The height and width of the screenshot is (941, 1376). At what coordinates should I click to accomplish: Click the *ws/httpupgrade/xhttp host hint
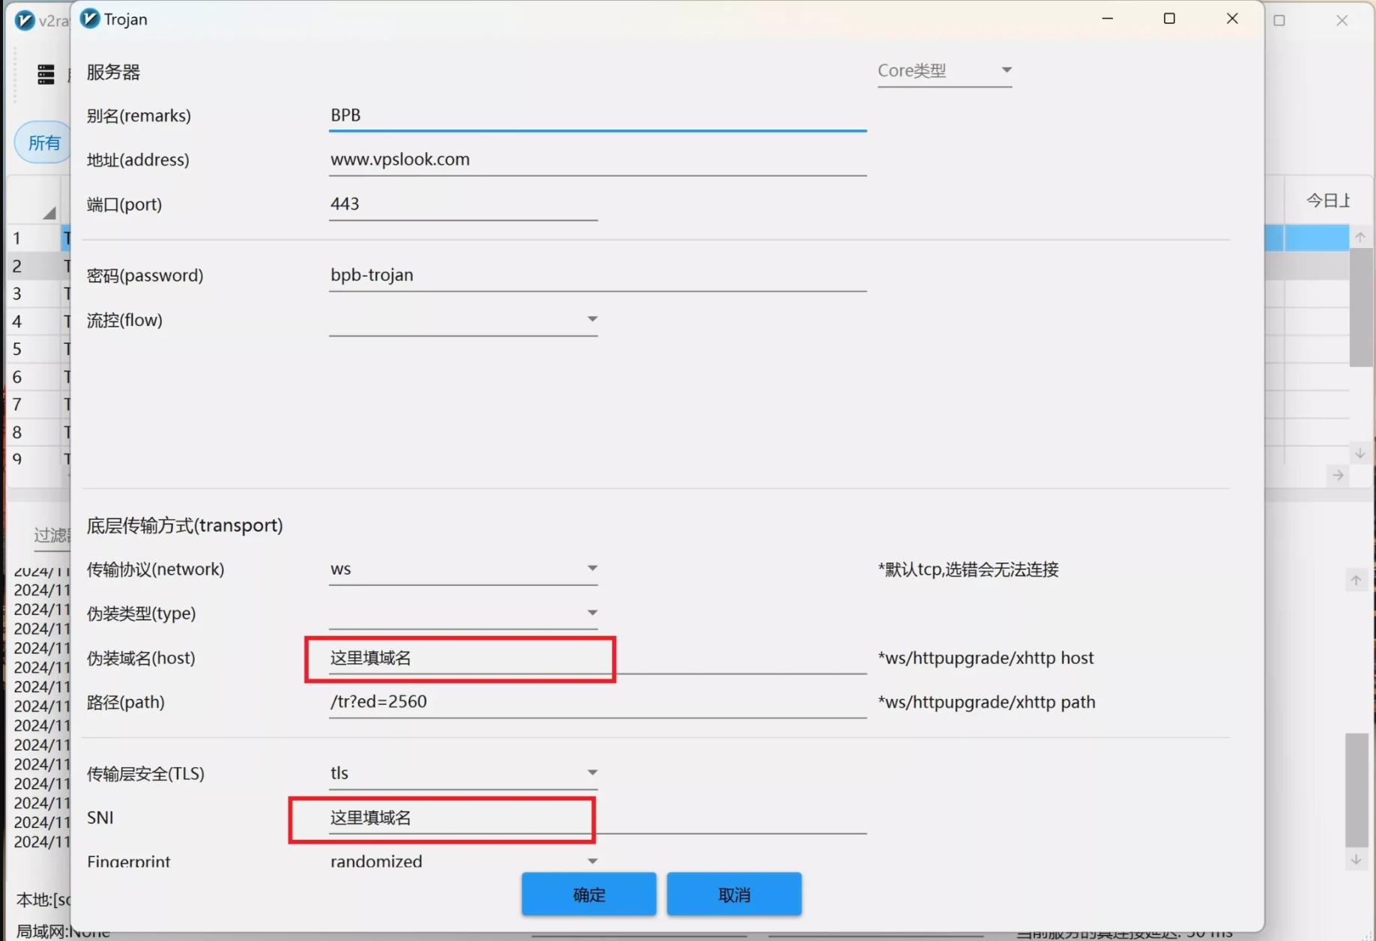(x=986, y=658)
